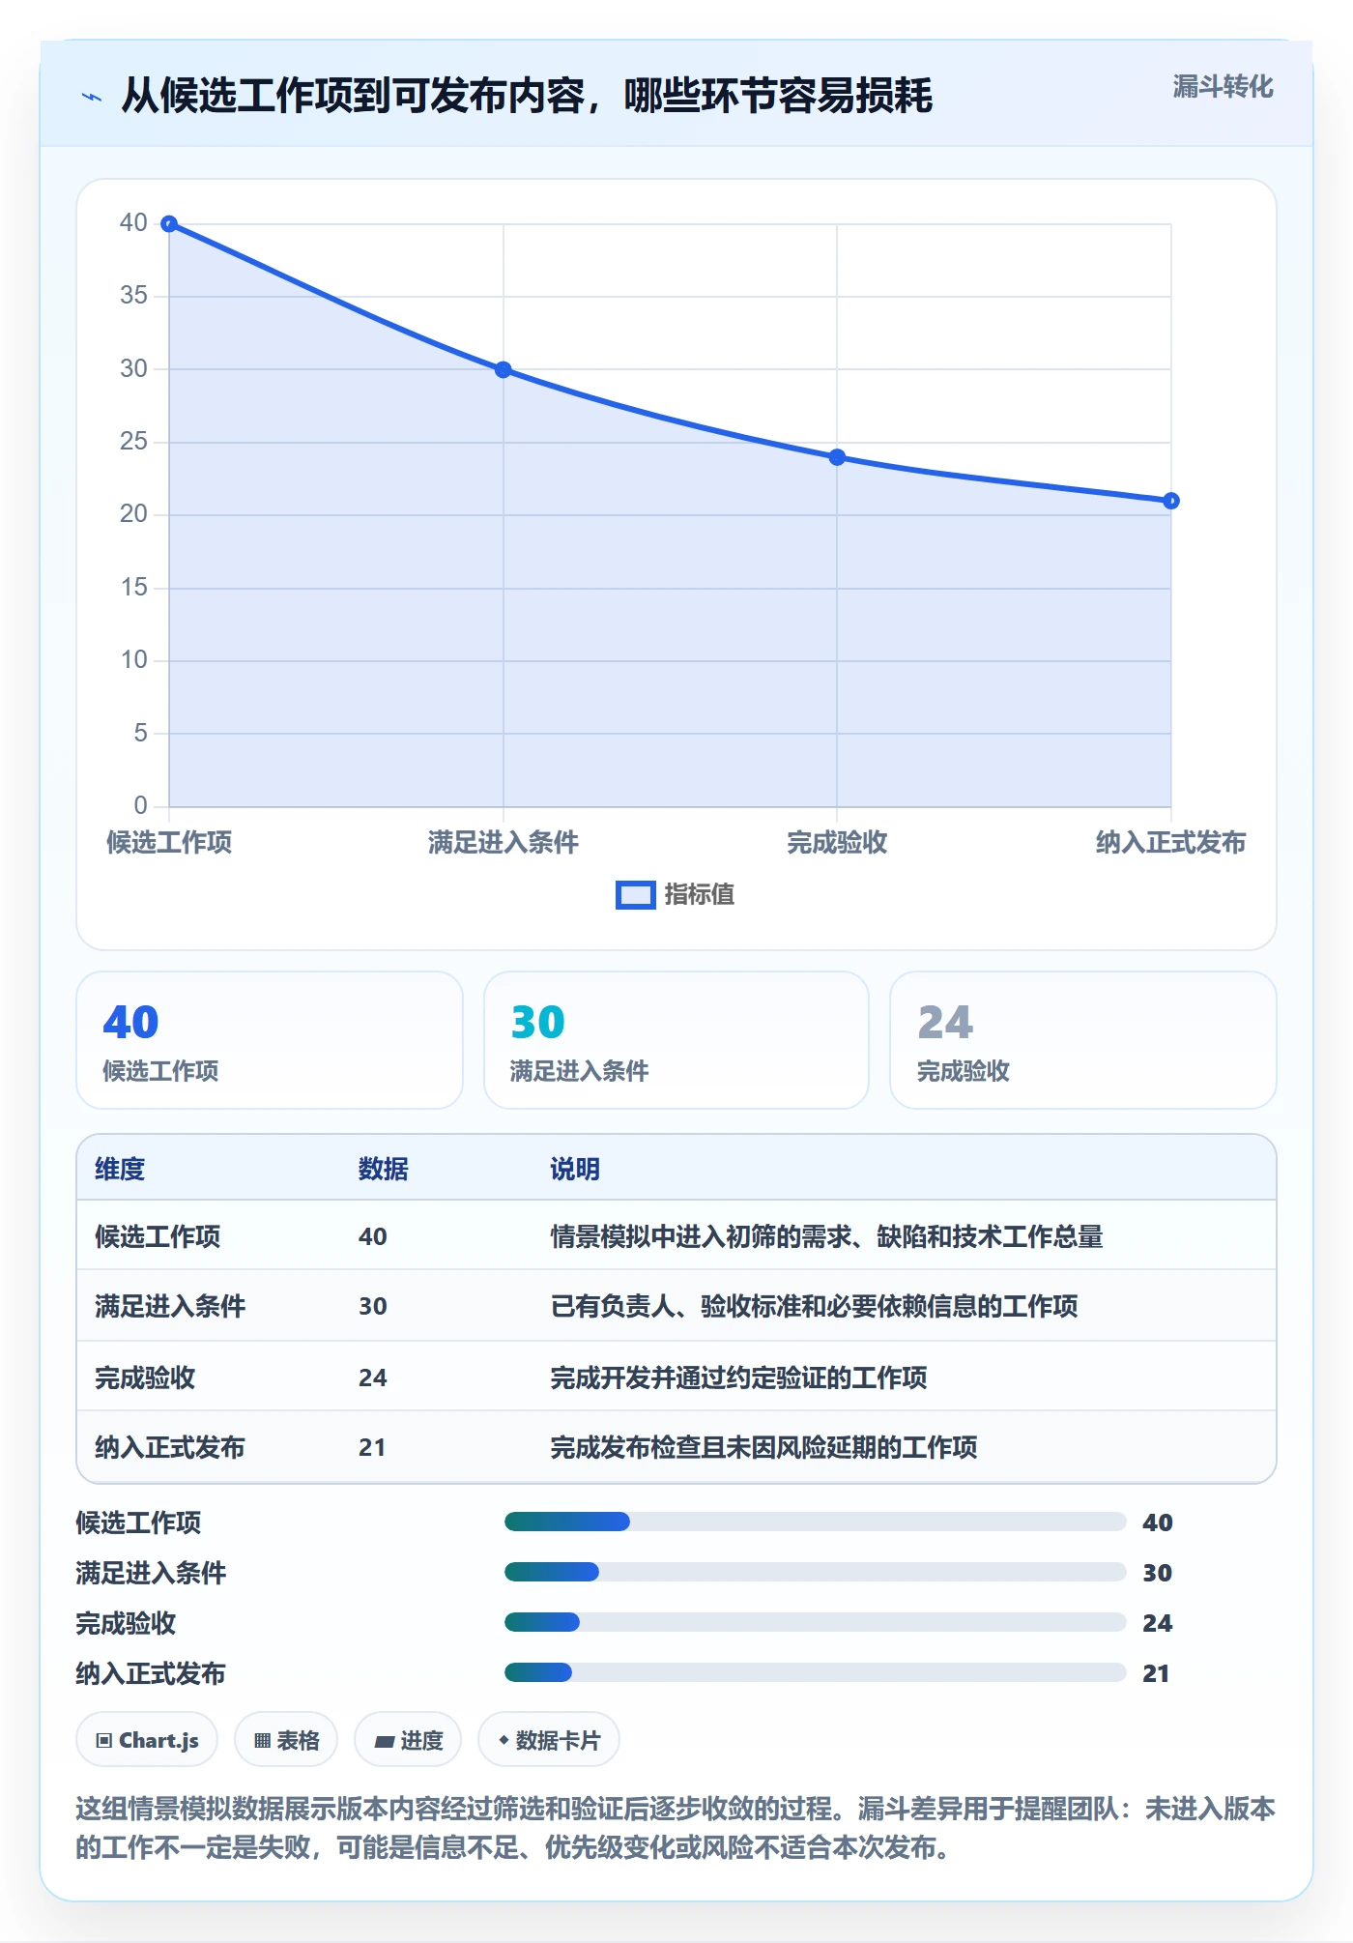Click the description 完成开发并通过约定验证的工作项
Screen dimensions: 1353x1943
coord(738,1377)
